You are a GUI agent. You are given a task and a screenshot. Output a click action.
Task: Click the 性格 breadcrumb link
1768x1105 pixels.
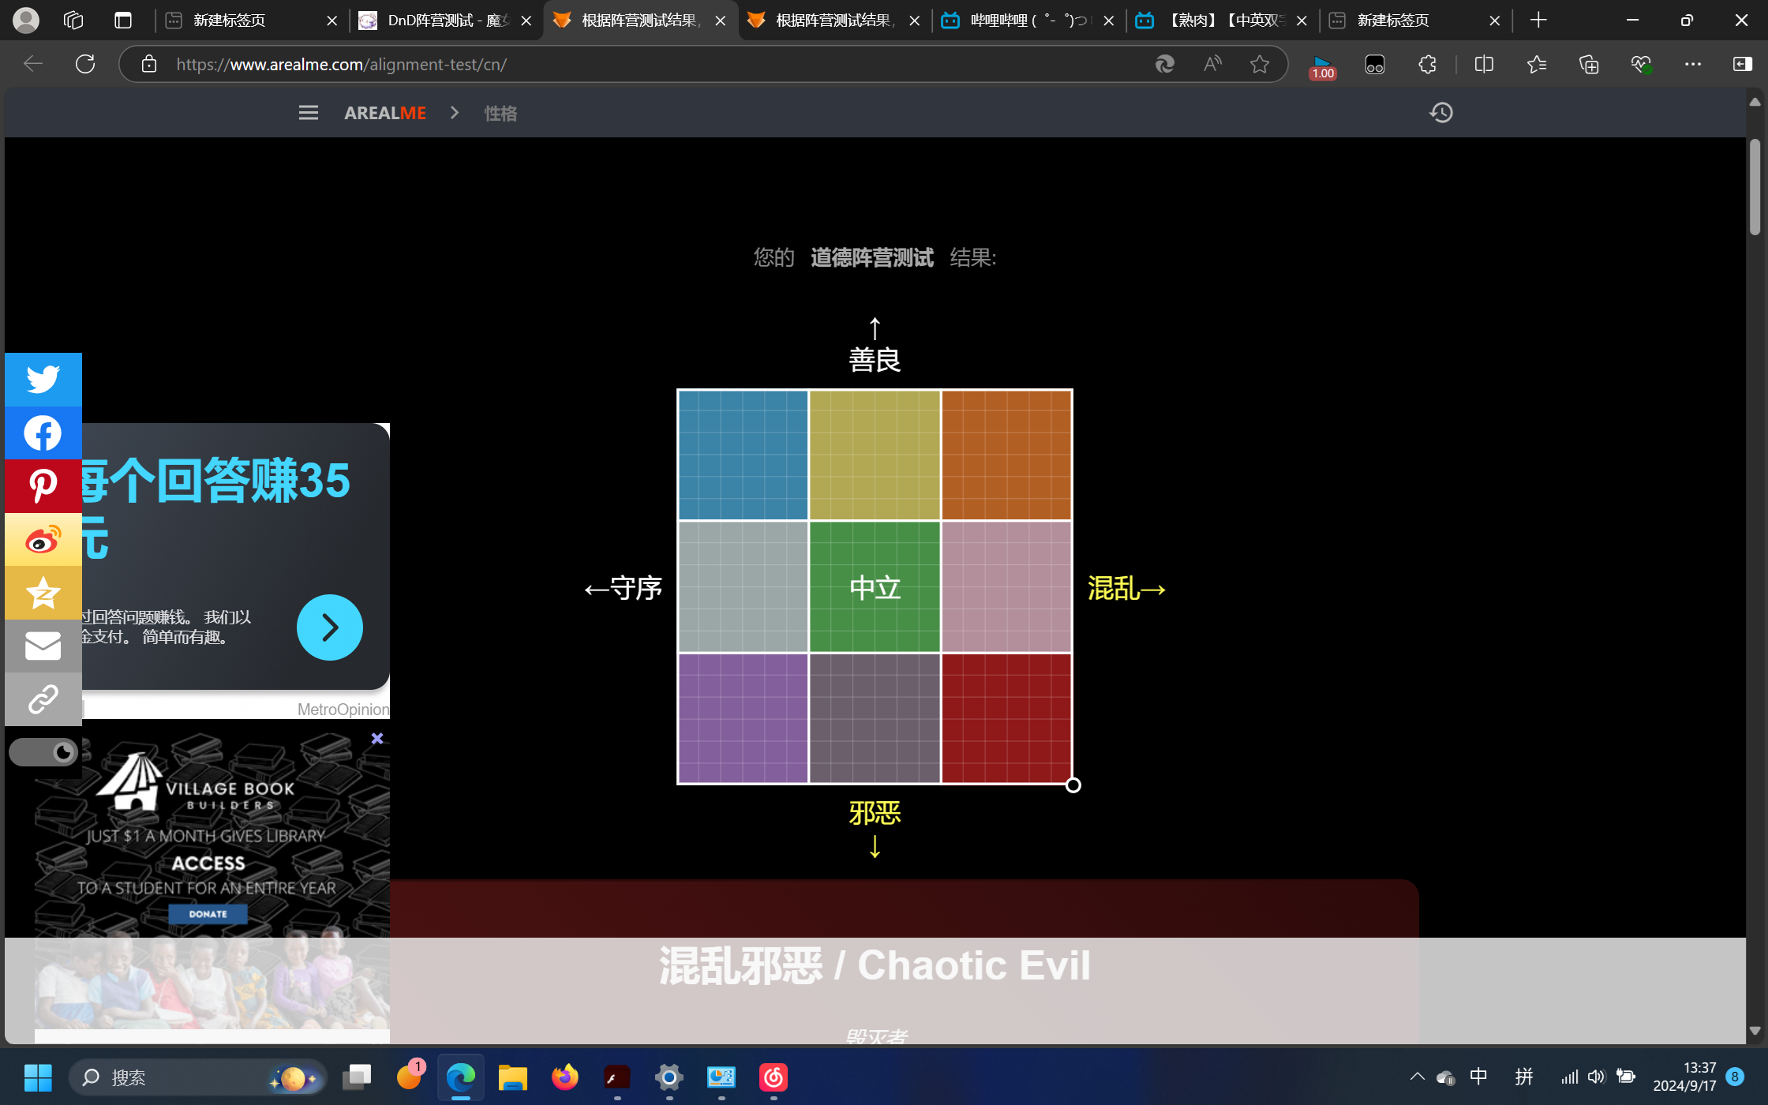(500, 113)
